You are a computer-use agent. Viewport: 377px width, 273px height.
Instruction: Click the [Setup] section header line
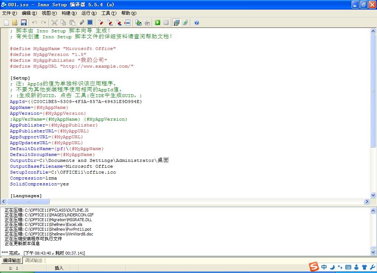point(20,78)
